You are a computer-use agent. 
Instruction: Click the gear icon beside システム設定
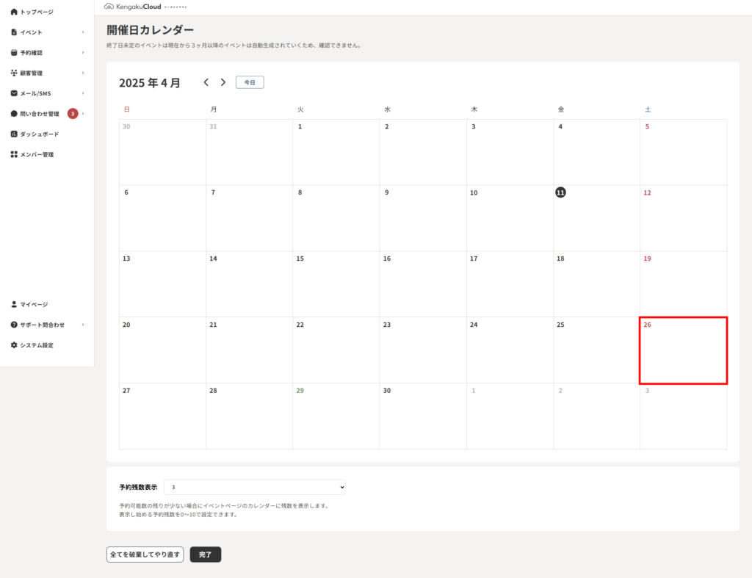click(14, 345)
